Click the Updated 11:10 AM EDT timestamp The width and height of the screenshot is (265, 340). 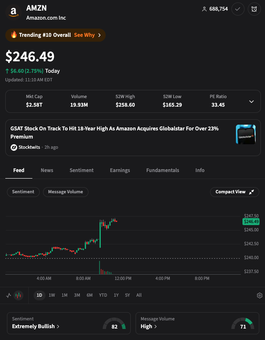[29, 80]
